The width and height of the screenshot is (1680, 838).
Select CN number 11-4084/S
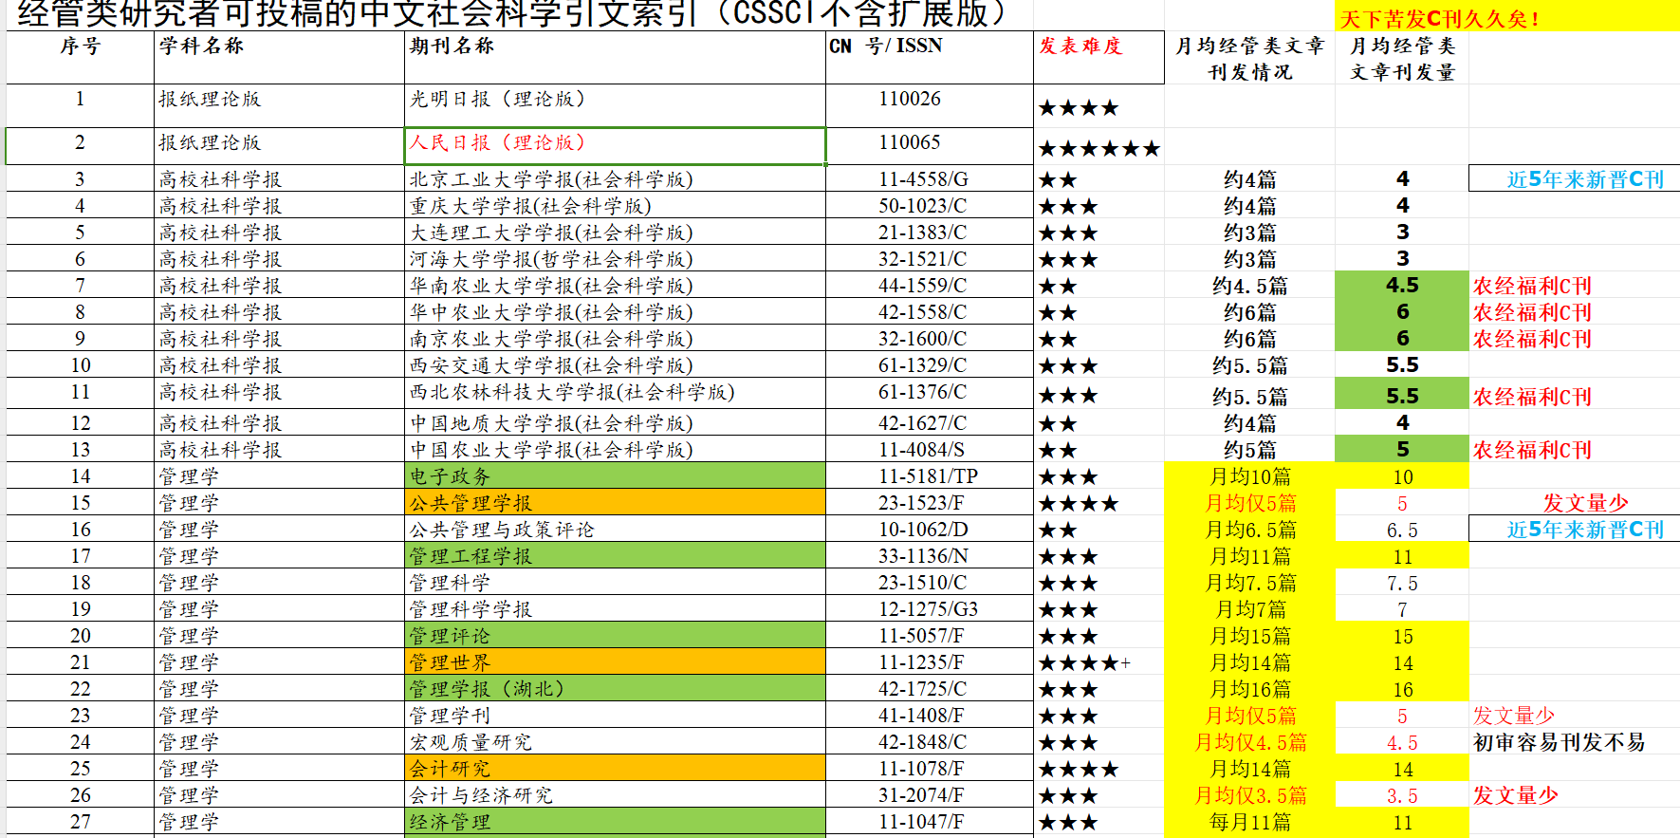921,450
